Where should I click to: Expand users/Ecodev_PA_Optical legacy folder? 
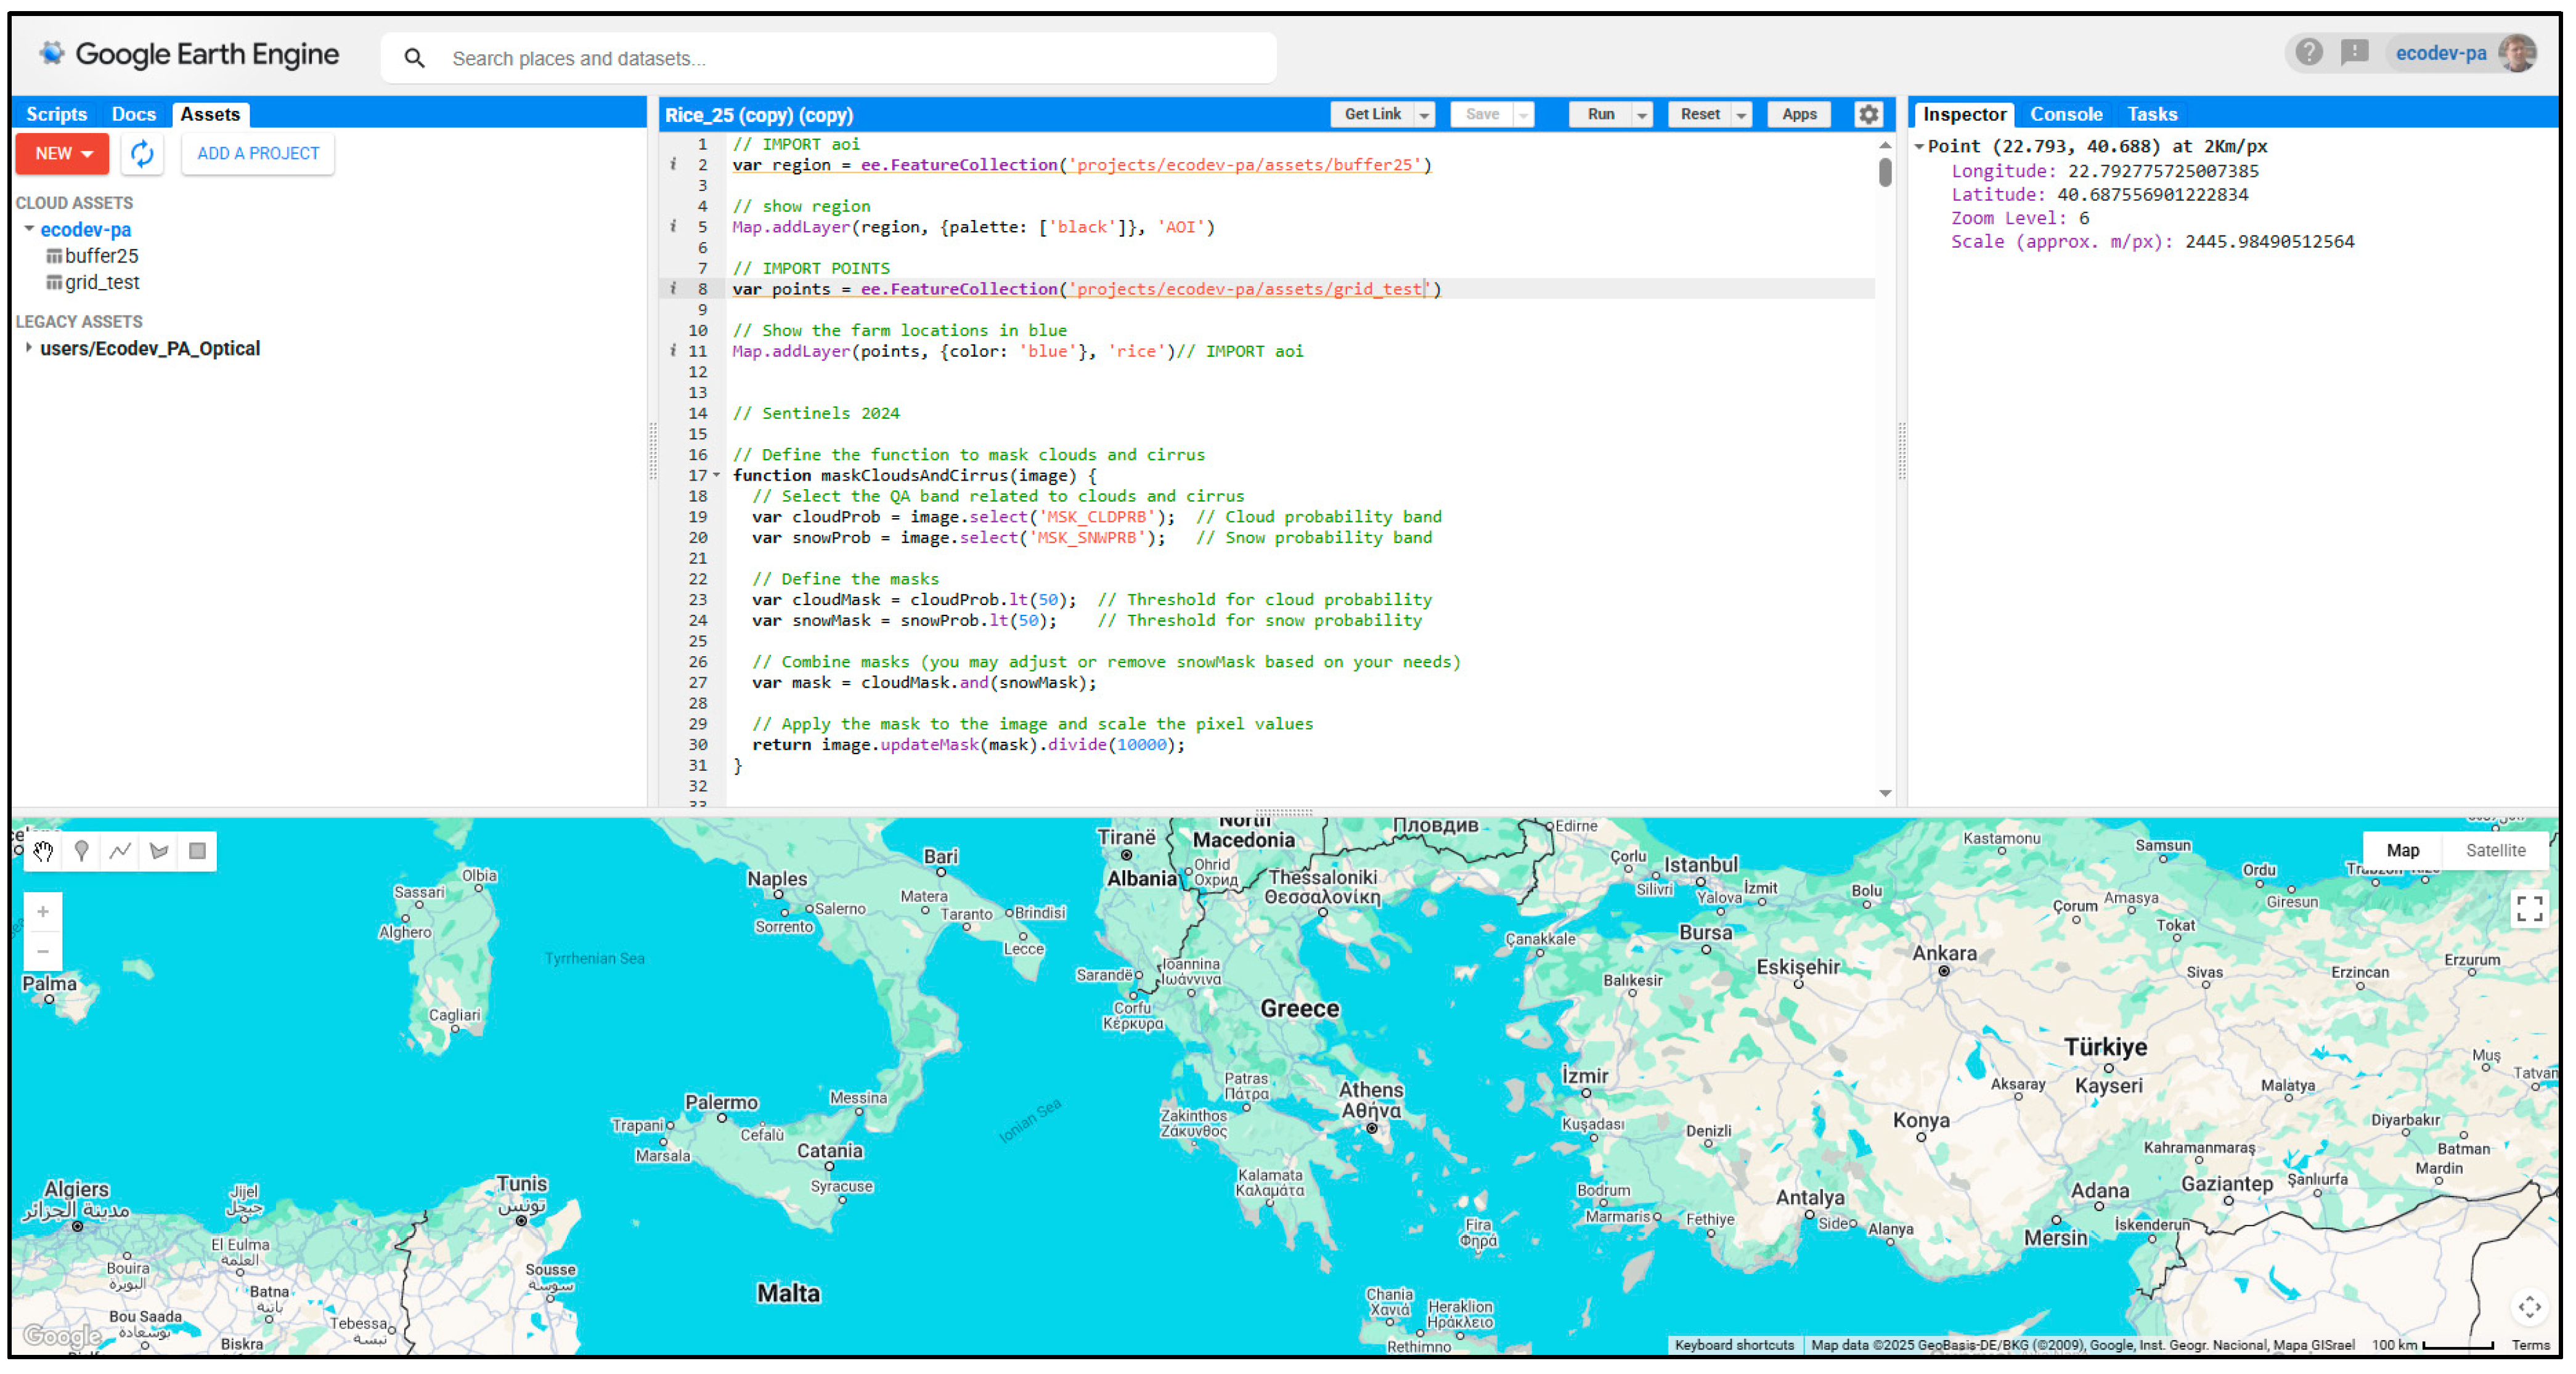[x=29, y=348]
